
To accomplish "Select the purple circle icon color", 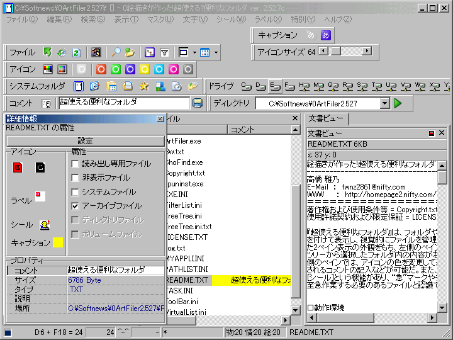I will [130, 69].
